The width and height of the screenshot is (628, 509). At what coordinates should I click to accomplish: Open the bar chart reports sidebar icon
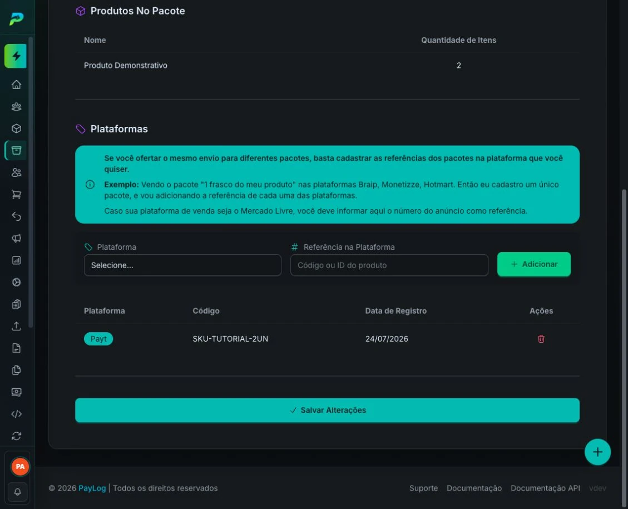click(17, 260)
